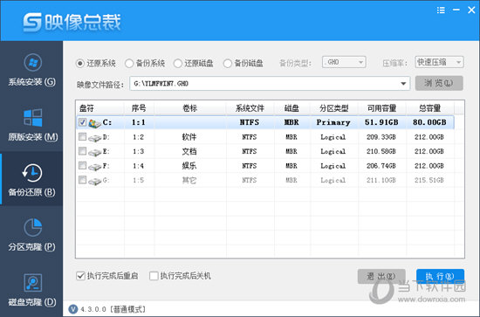The image size is (480, 317).
Task: Check the D: partition checkbox
Action: 82,136
